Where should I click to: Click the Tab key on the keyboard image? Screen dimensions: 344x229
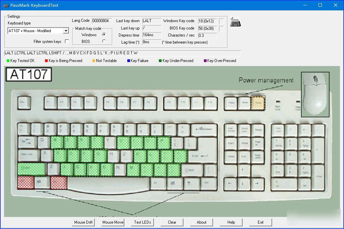[27, 142]
